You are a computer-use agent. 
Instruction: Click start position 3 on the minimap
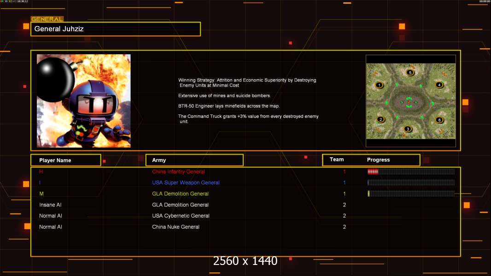(x=408, y=129)
